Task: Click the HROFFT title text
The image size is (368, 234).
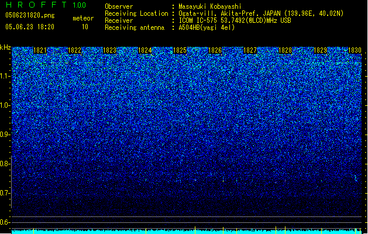Action: [x=37, y=5]
